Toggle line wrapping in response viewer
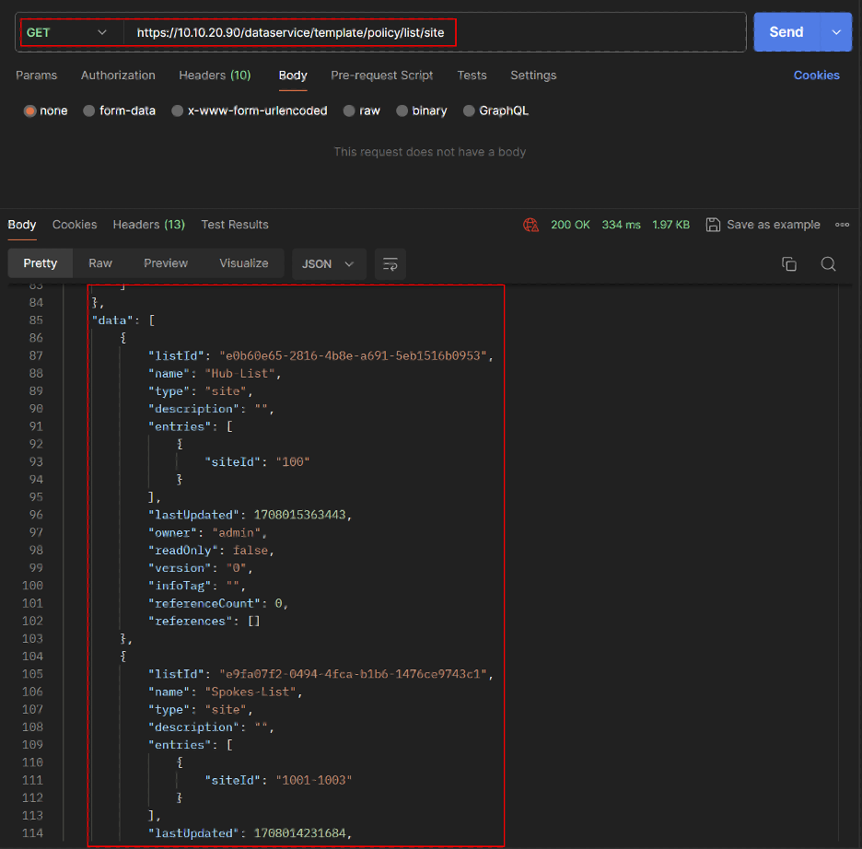862x849 pixels. pos(390,263)
